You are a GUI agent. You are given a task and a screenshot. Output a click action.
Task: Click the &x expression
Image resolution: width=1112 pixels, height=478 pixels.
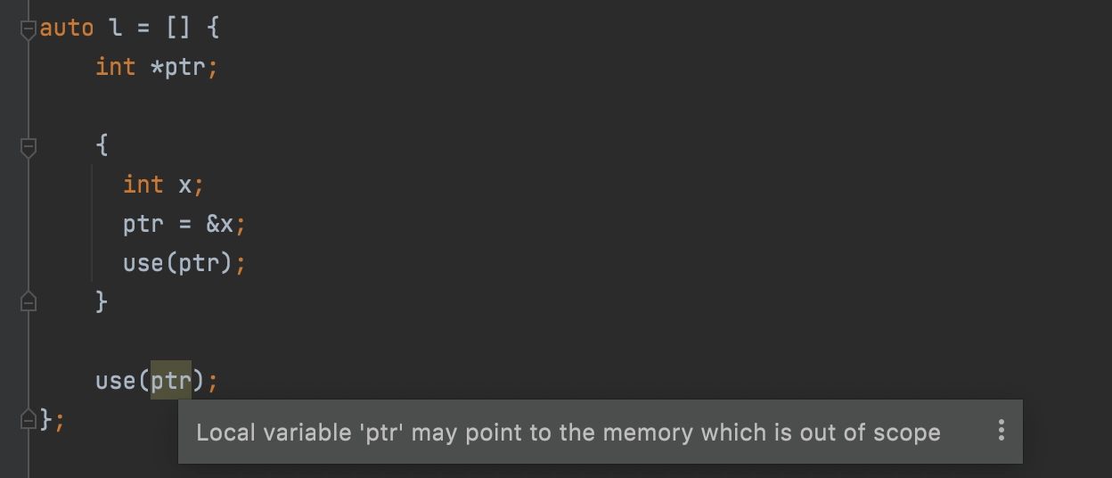(219, 224)
